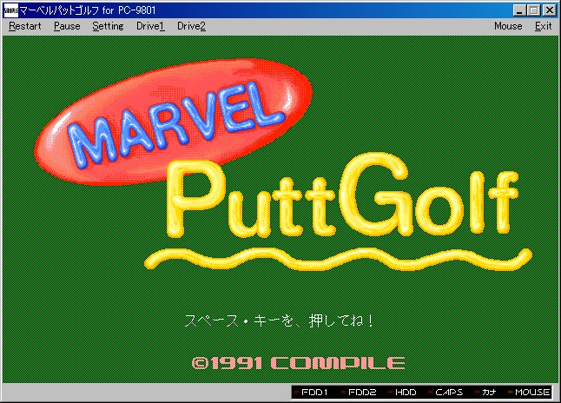Image resolution: width=561 pixels, height=403 pixels.
Task: Click the スペース・キーを、押してね！ prompt
Action: click(x=279, y=320)
